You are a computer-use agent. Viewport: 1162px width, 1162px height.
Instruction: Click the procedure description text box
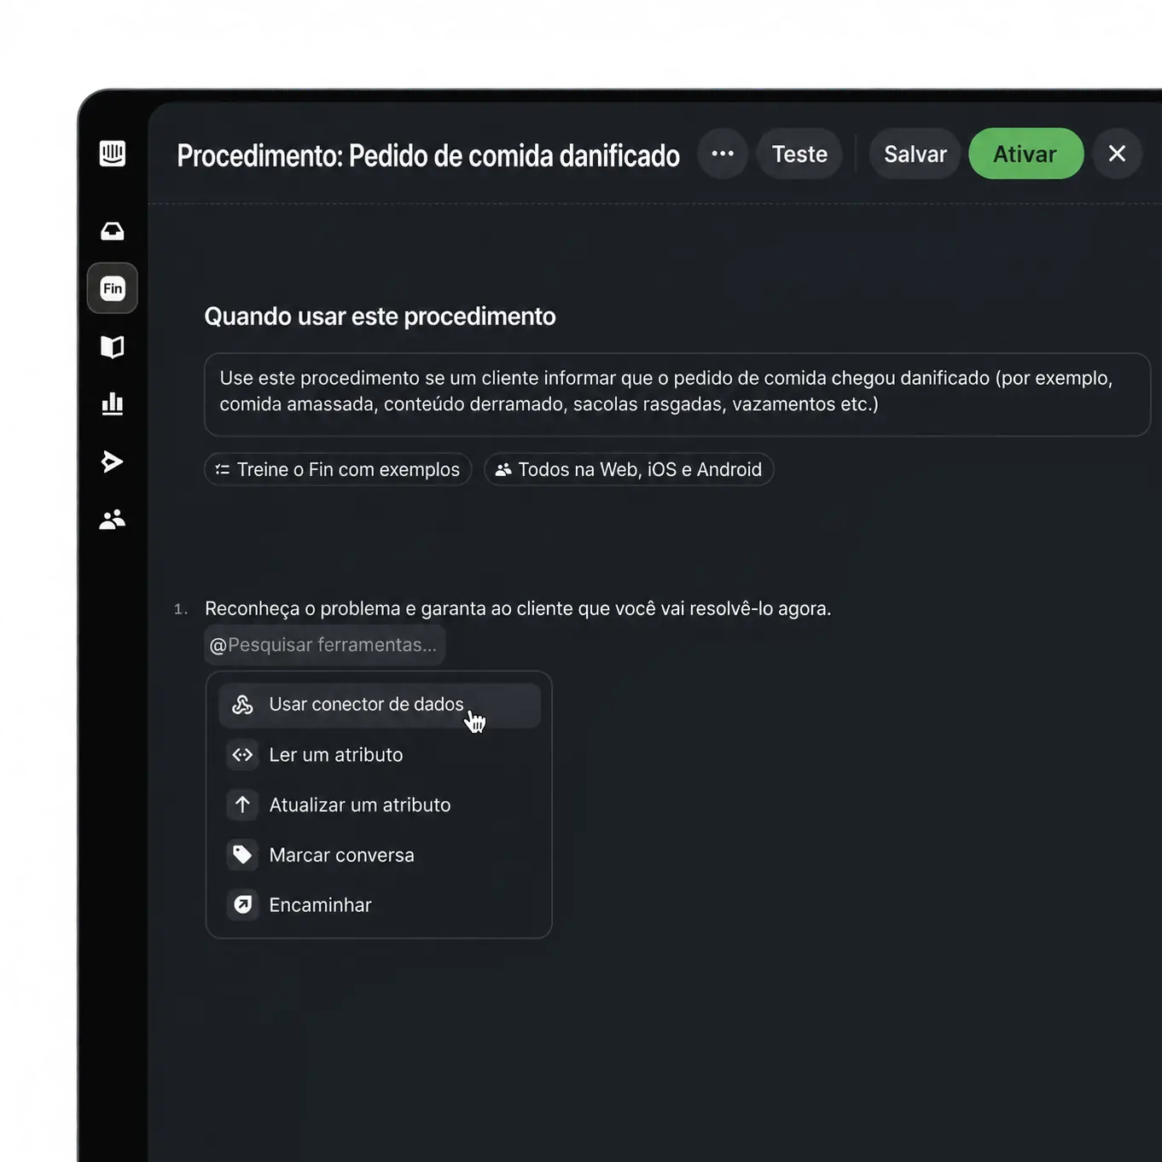(677, 395)
